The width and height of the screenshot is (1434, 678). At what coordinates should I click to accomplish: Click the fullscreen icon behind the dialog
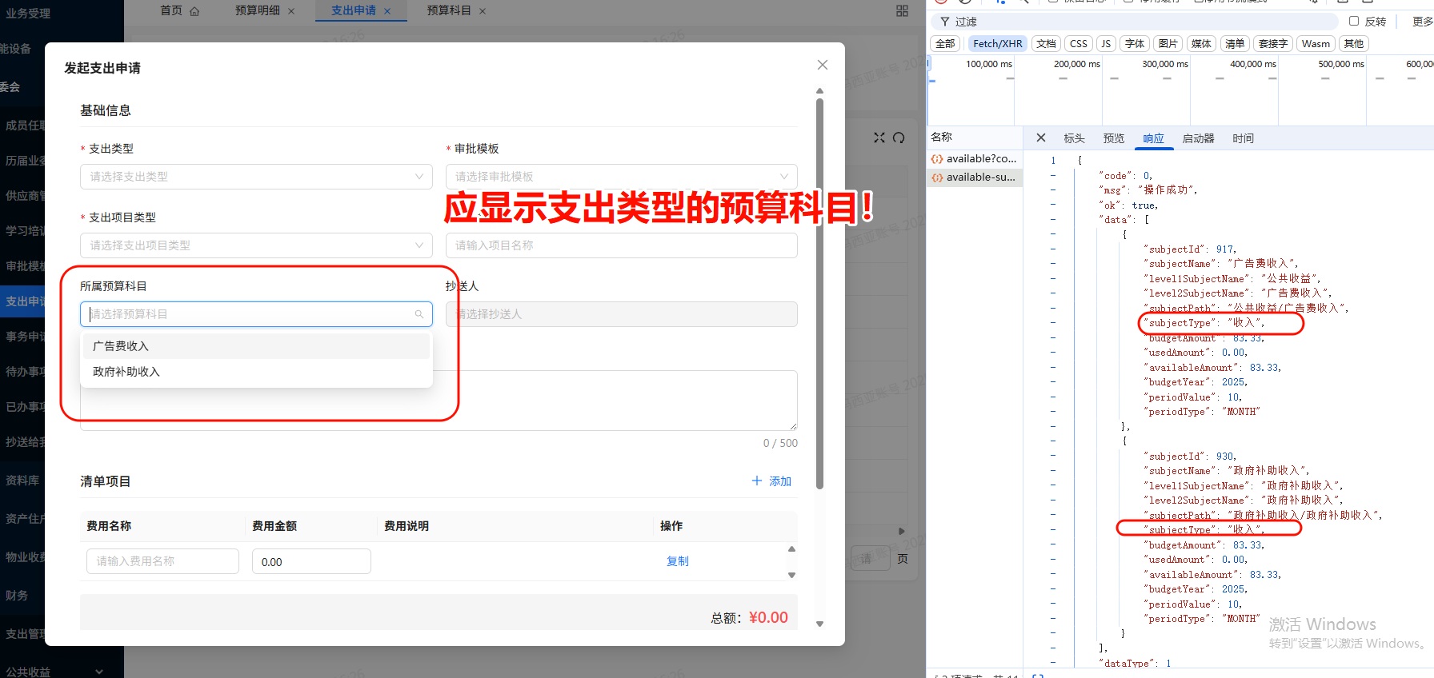(879, 138)
